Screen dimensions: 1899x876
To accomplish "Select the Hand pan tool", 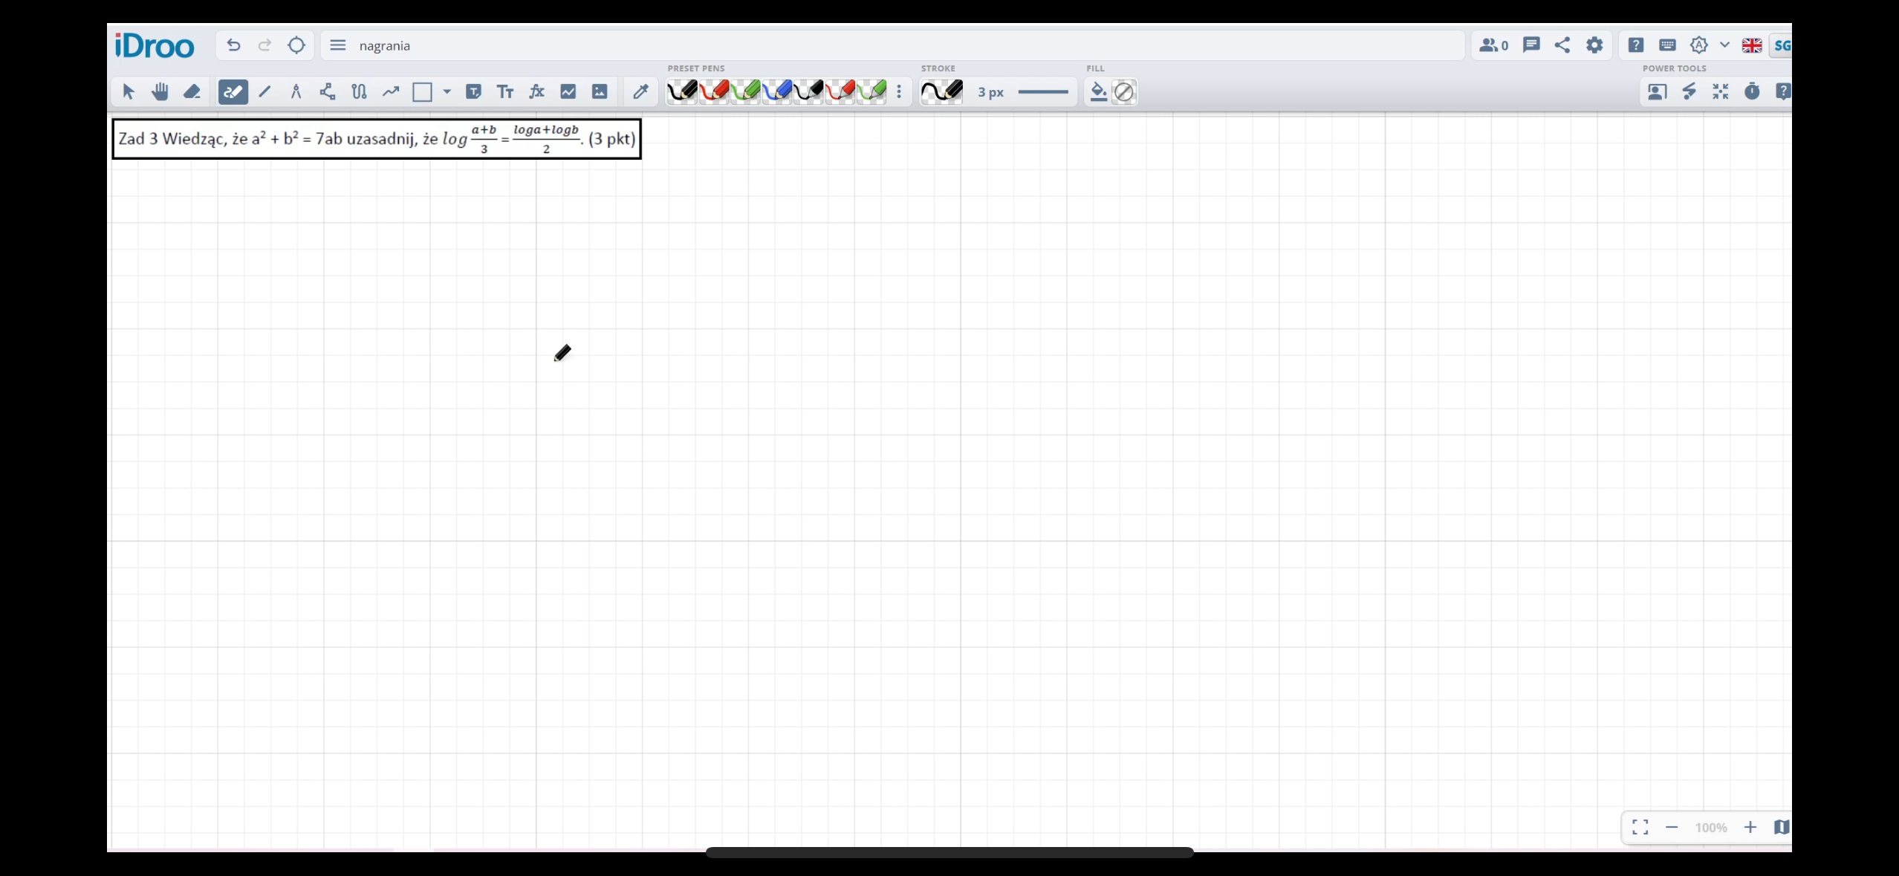I will (160, 91).
